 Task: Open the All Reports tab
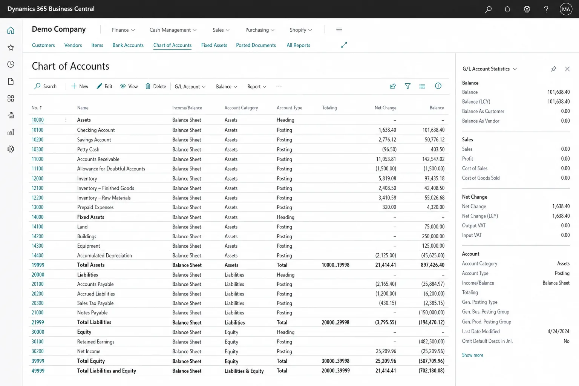click(x=298, y=45)
